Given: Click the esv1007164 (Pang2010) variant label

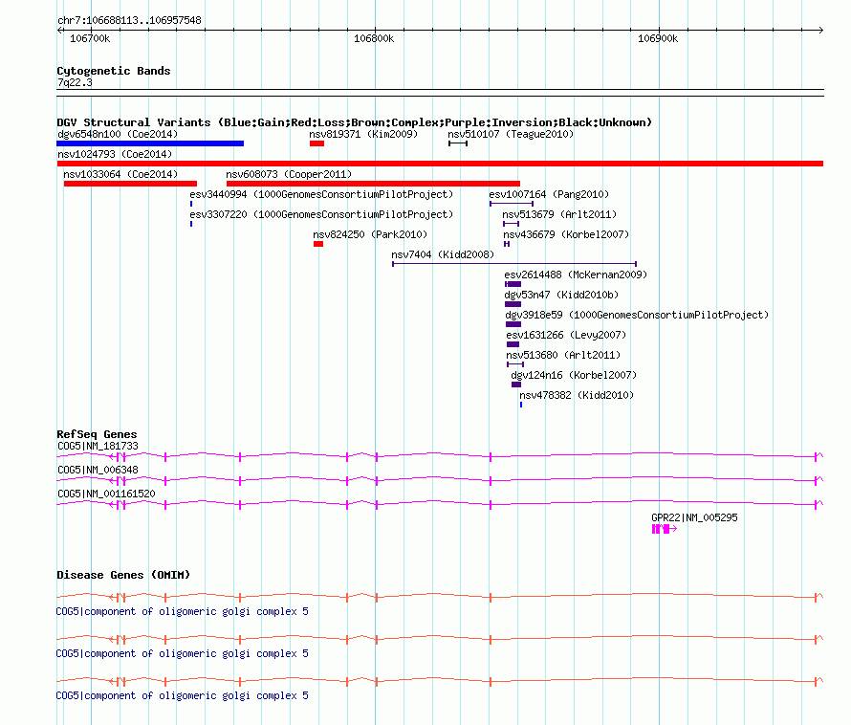Looking at the screenshot, I should coord(548,194).
